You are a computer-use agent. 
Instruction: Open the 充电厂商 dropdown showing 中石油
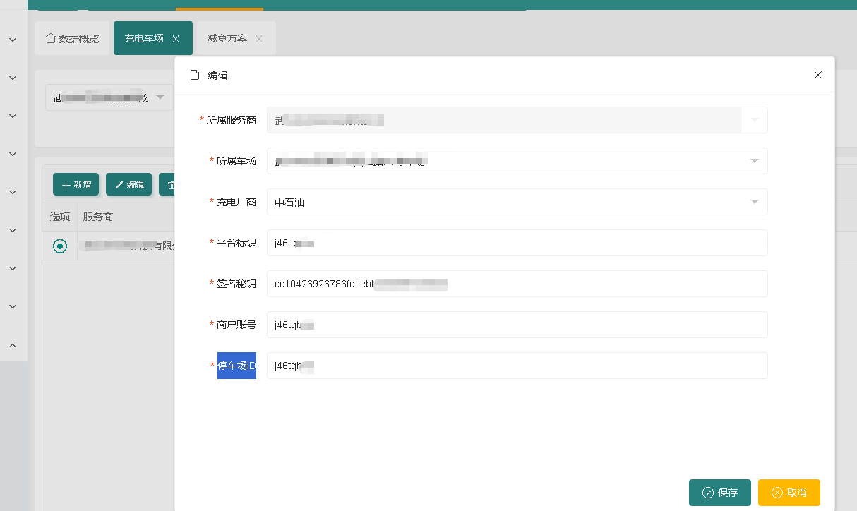(x=754, y=202)
